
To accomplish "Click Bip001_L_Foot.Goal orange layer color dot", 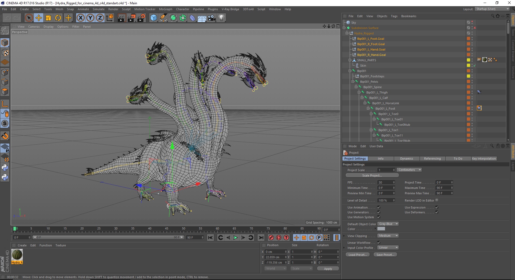I will point(468,38).
